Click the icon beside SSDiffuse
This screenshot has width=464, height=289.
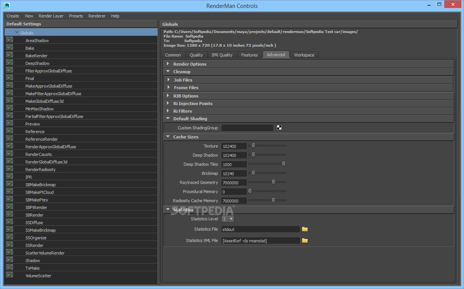coord(9,222)
